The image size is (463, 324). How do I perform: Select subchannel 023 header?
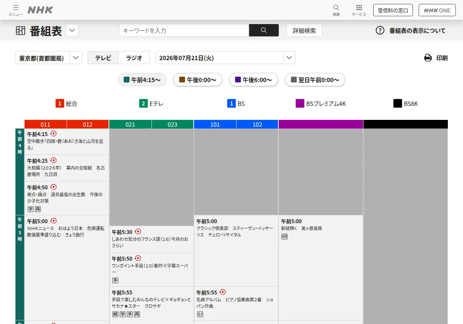[x=172, y=125]
